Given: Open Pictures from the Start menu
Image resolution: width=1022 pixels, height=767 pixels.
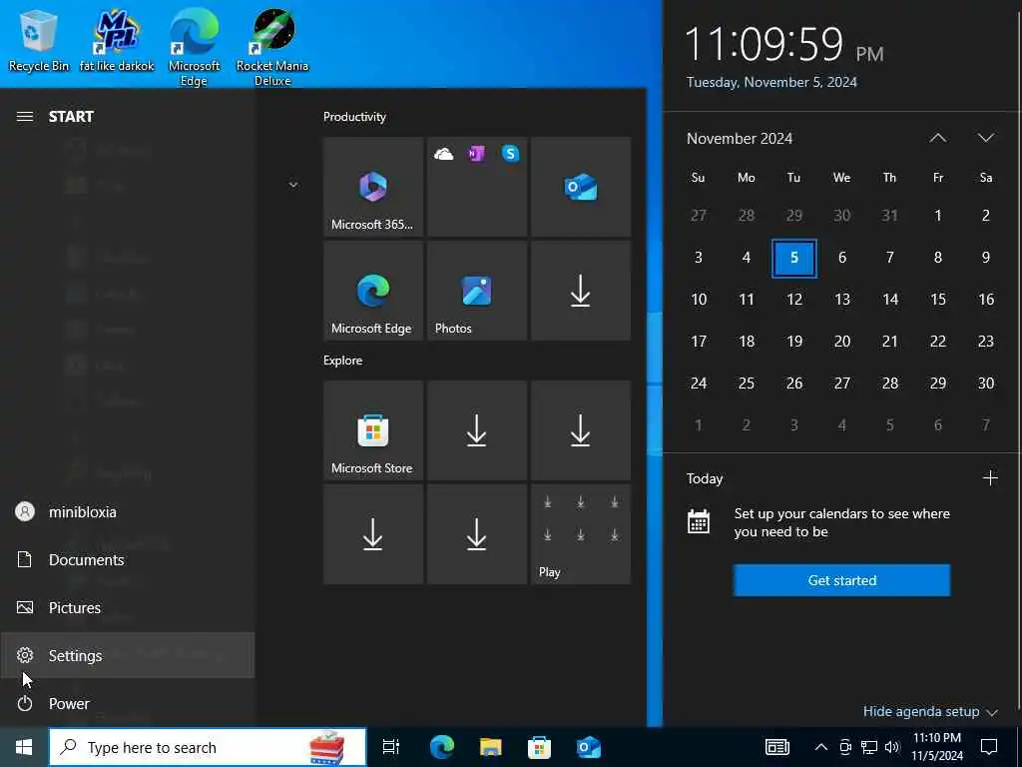Looking at the screenshot, I should pyautogui.click(x=127, y=608).
